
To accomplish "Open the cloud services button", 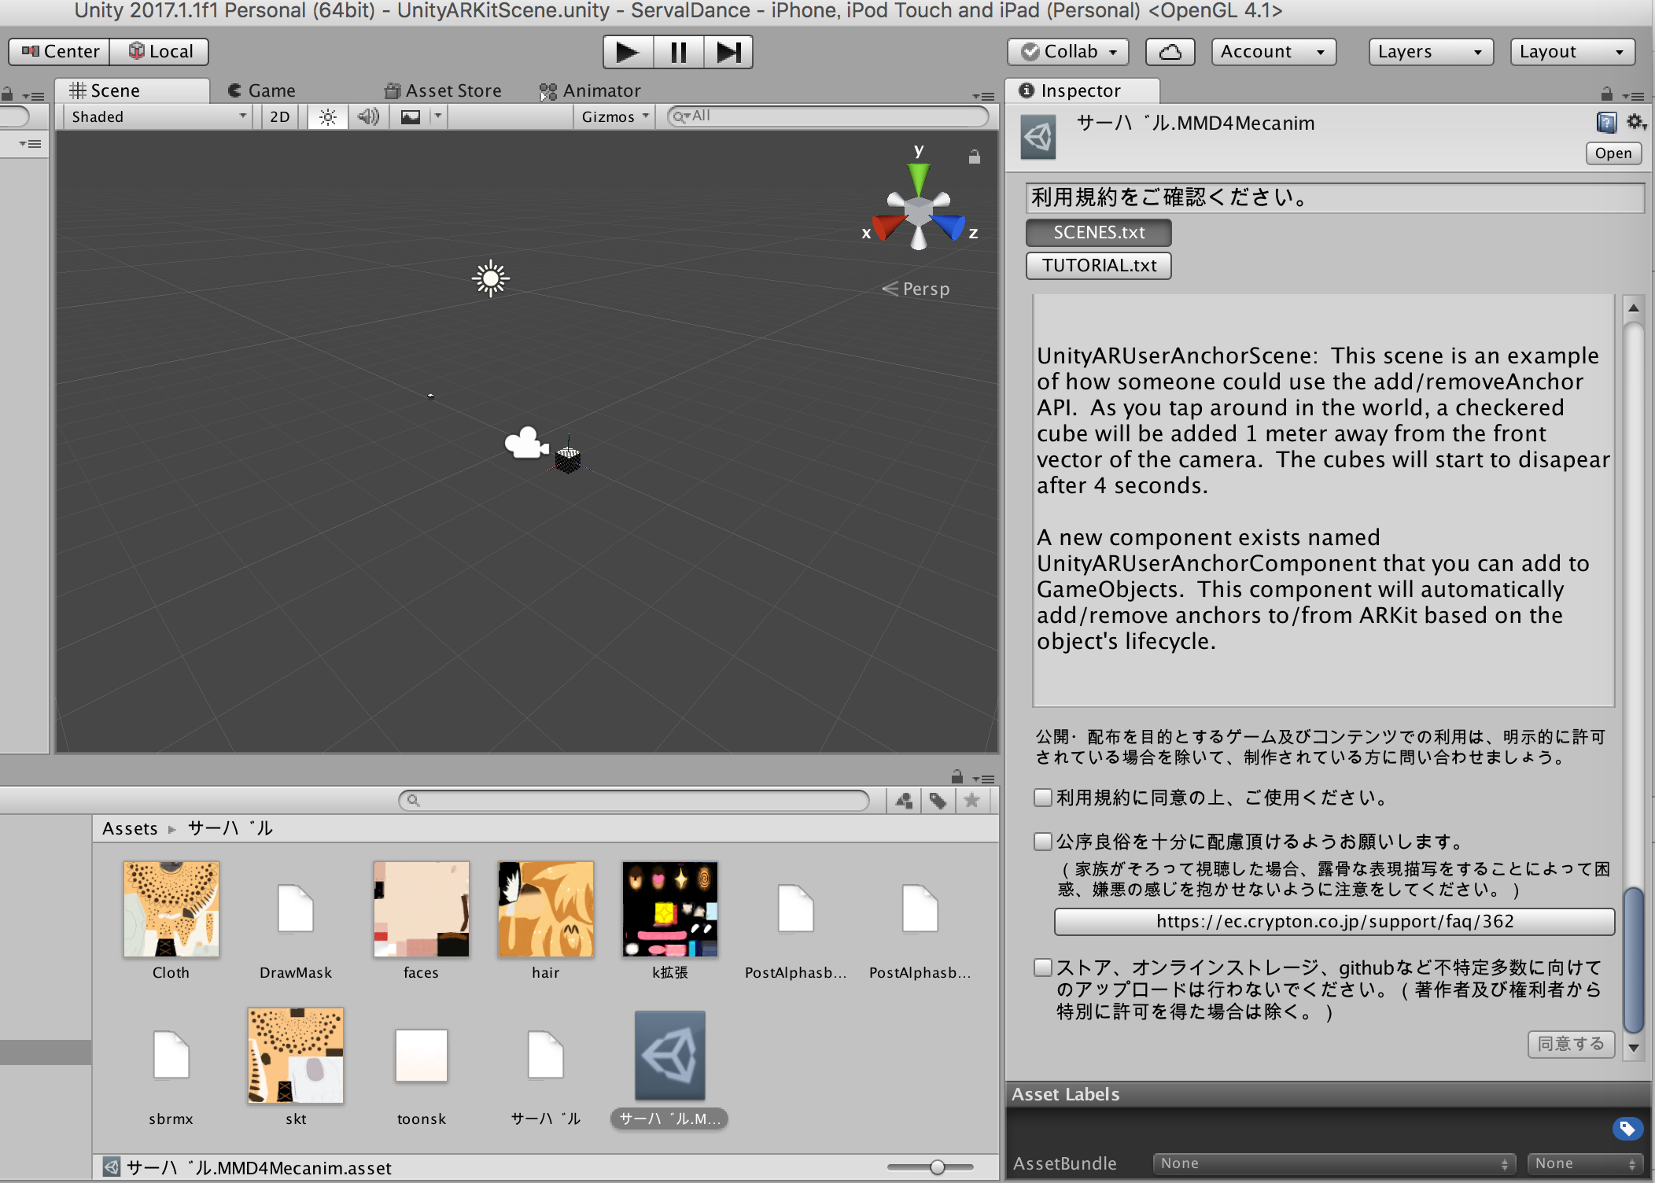I will tap(1170, 52).
